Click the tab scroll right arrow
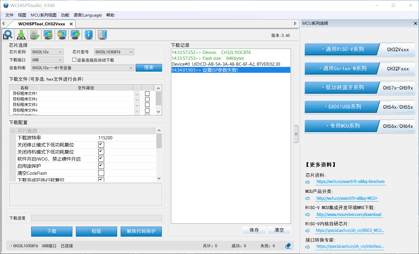 (x=295, y=23)
